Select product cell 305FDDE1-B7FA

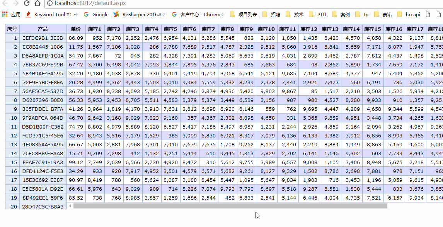(x=43, y=109)
